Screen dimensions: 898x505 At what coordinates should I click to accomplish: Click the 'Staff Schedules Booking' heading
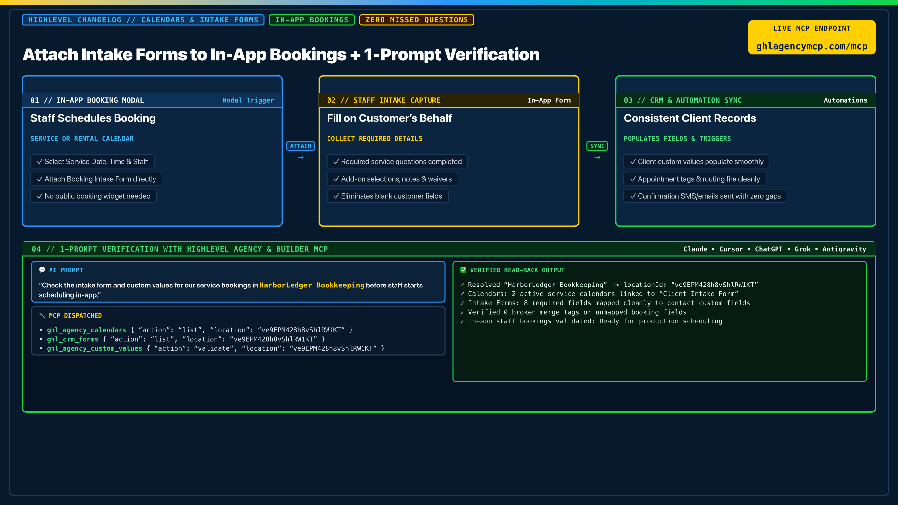93,118
